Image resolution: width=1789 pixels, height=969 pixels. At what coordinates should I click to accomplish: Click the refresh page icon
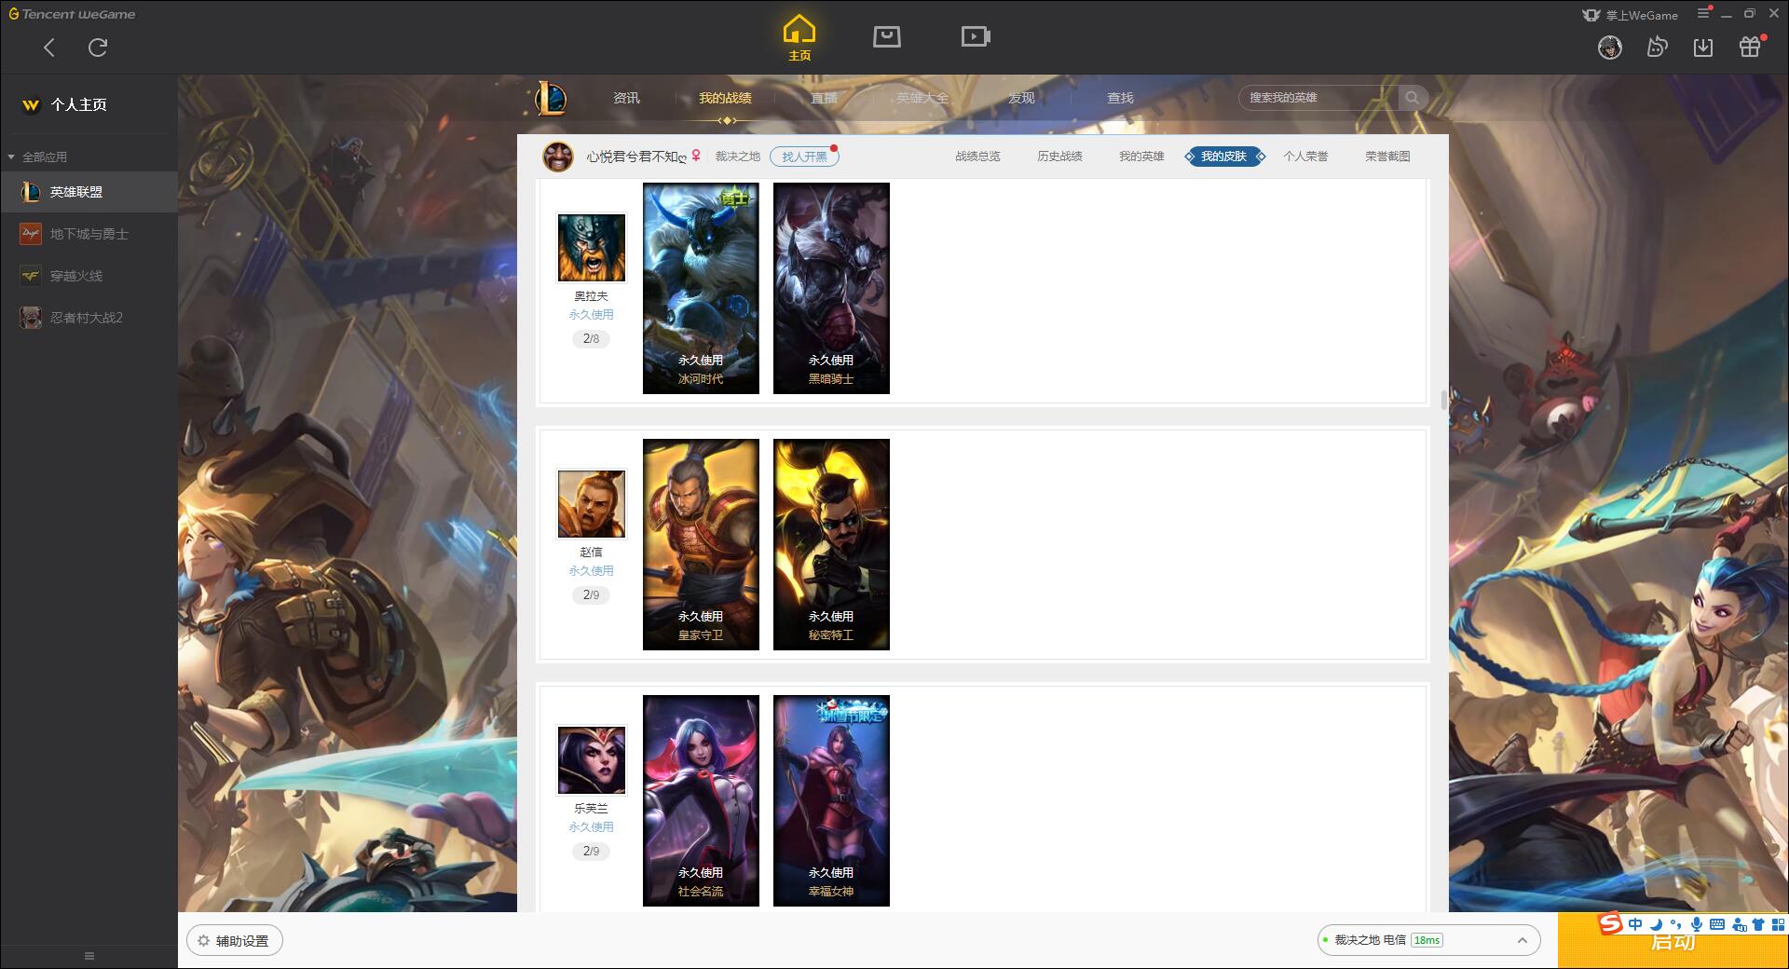98,48
